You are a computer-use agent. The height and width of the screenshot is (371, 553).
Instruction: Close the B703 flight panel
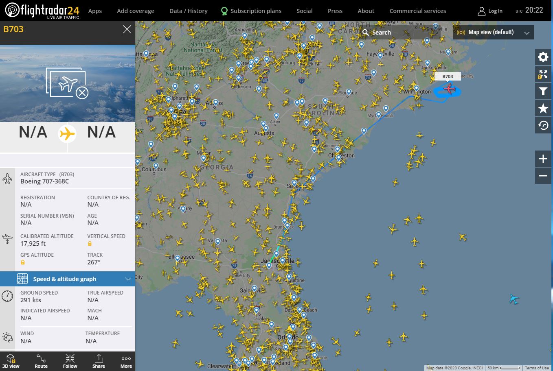pyautogui.click(x=127, y=29)
